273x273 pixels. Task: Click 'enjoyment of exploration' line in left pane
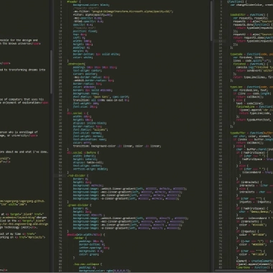point(24,103)
